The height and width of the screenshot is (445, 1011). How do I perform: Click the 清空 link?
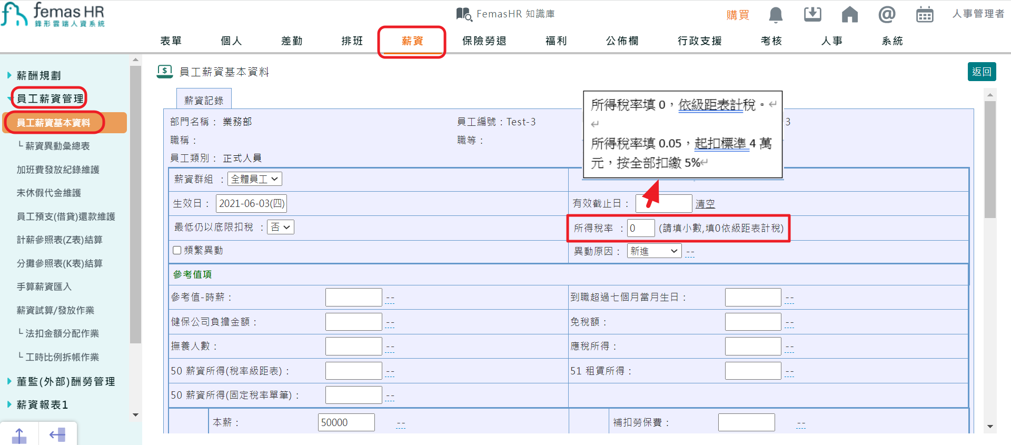click(705, 204)
